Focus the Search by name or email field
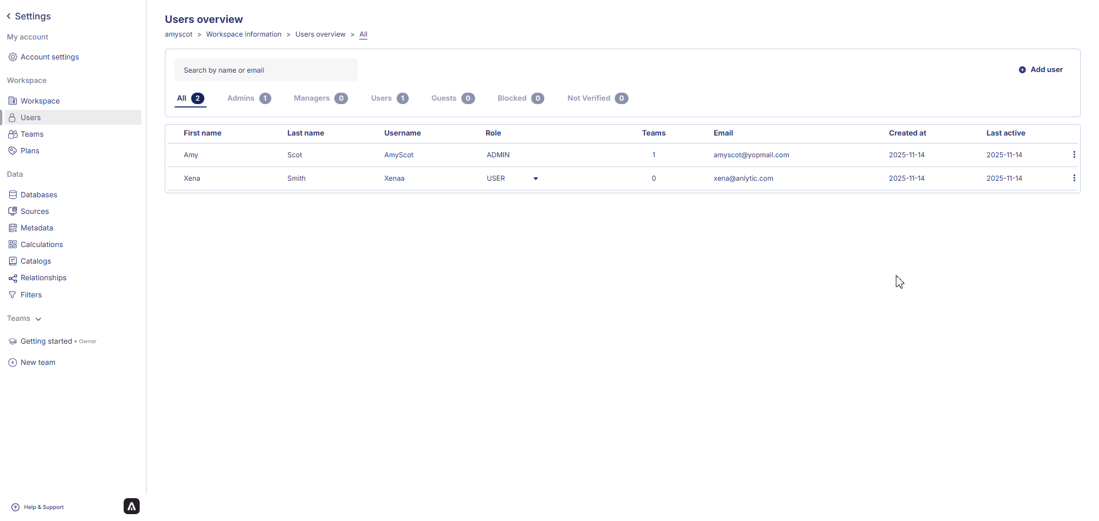The height and width of the screenshot is (521, 1099). (266, 70)
